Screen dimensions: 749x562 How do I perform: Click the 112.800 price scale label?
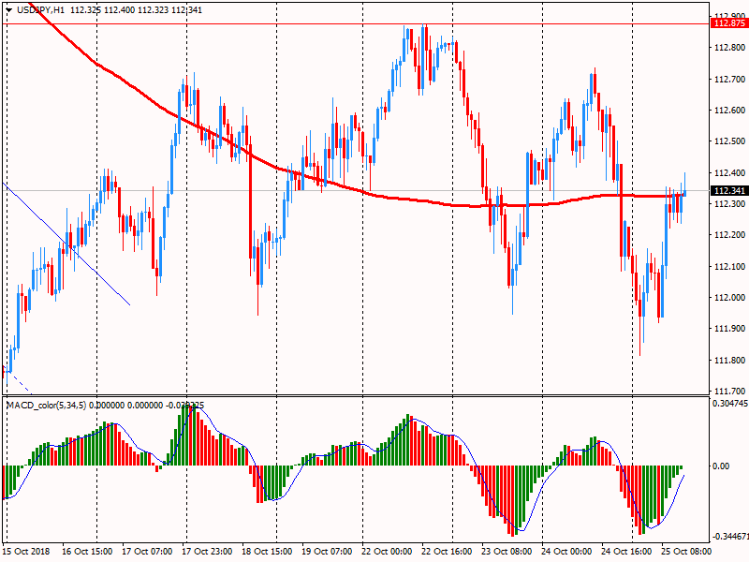click(730, 48)
